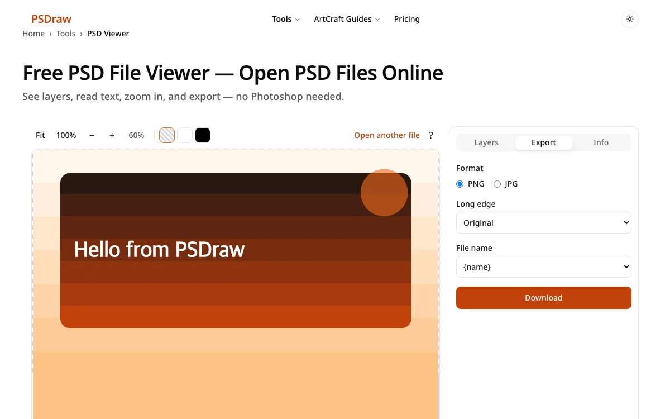670x419 pixels.
Task: Go to the PSDraw logo homepage
Action: tap(51, 19)
